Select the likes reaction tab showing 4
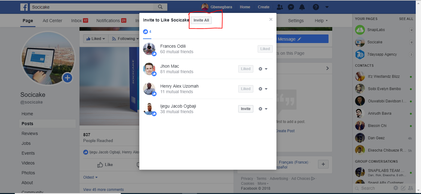This screenshot has width=421, height=194. 147,32
